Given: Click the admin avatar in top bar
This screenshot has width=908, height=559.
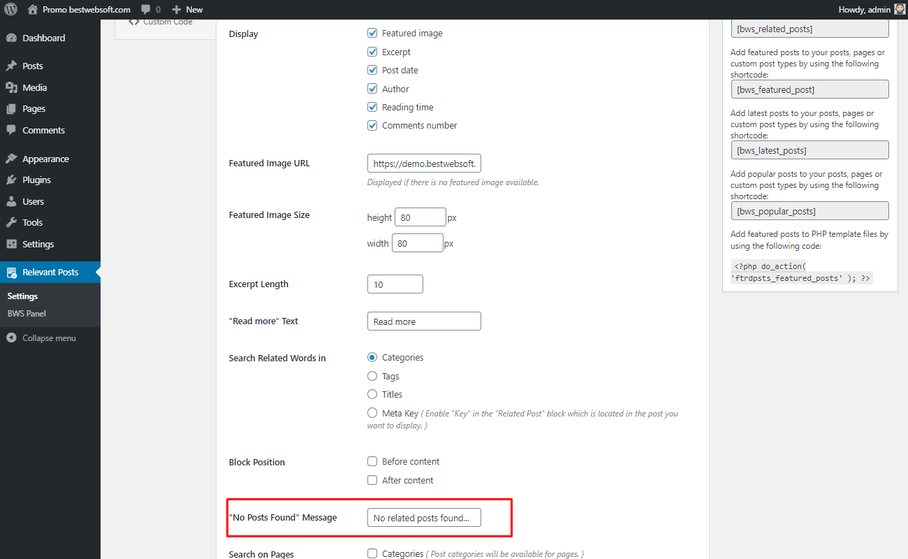Looking at the screenshot, I should (x=900, y=9).
